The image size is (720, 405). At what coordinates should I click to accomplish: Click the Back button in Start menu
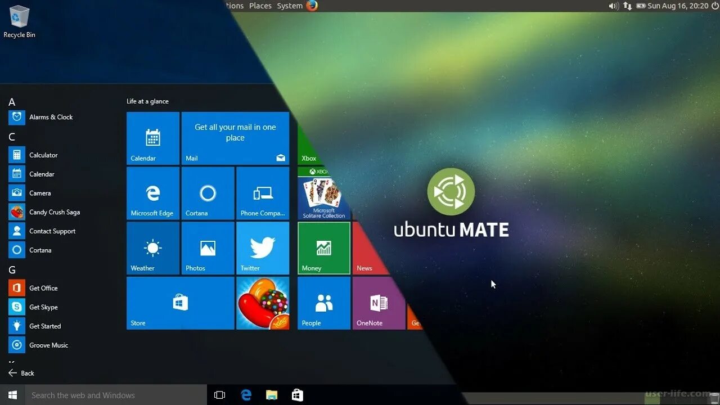(21, 373)
